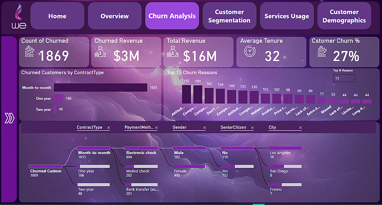Select the Churned Custom root node

coord(45,166)
